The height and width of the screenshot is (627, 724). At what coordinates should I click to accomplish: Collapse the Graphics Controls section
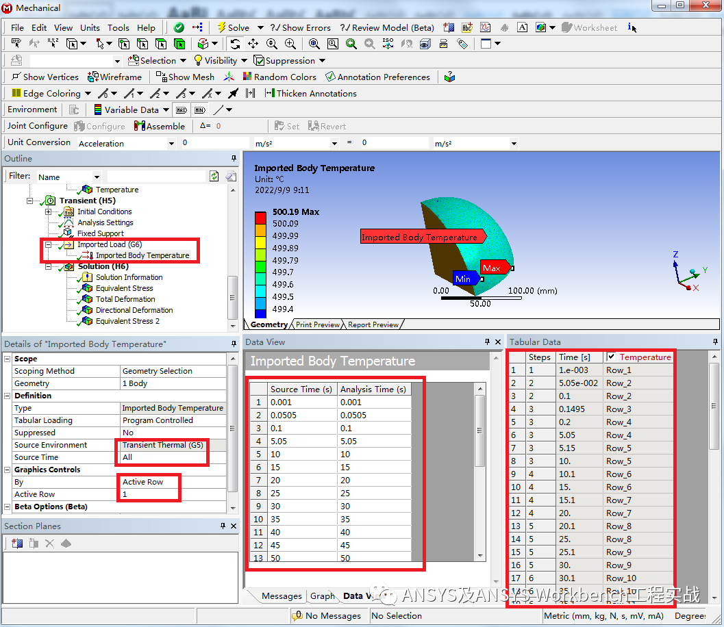point(8,470)
